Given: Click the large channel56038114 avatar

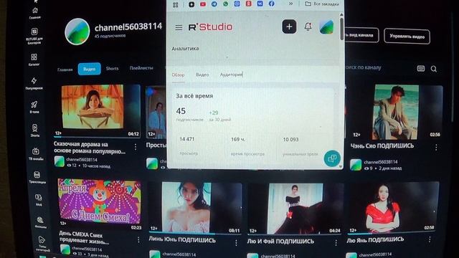Looking at the screenshot, I should pos(77,32).
